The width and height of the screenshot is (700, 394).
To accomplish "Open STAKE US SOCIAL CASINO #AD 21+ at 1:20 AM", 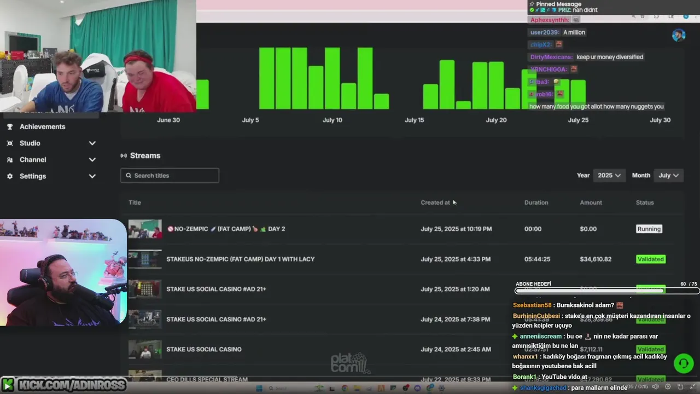I will point(216,289).
